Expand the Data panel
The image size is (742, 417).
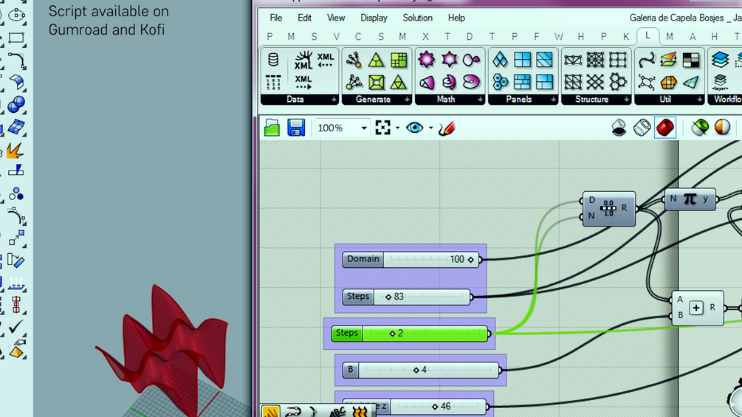[x=334, y=100]
